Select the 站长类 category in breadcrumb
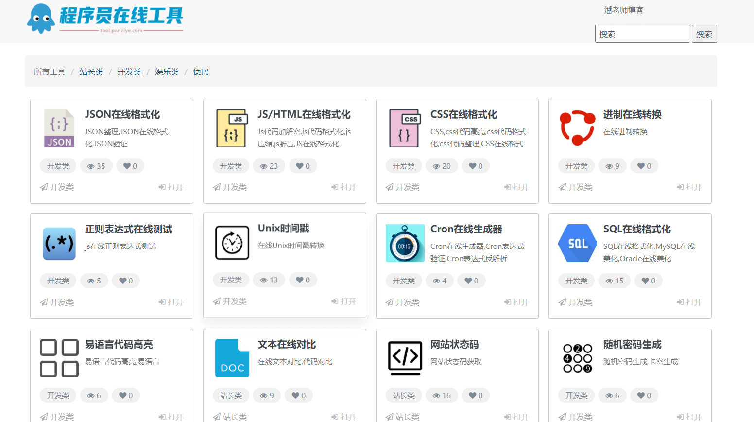The image size is (754, 422). tap(91, 71)
